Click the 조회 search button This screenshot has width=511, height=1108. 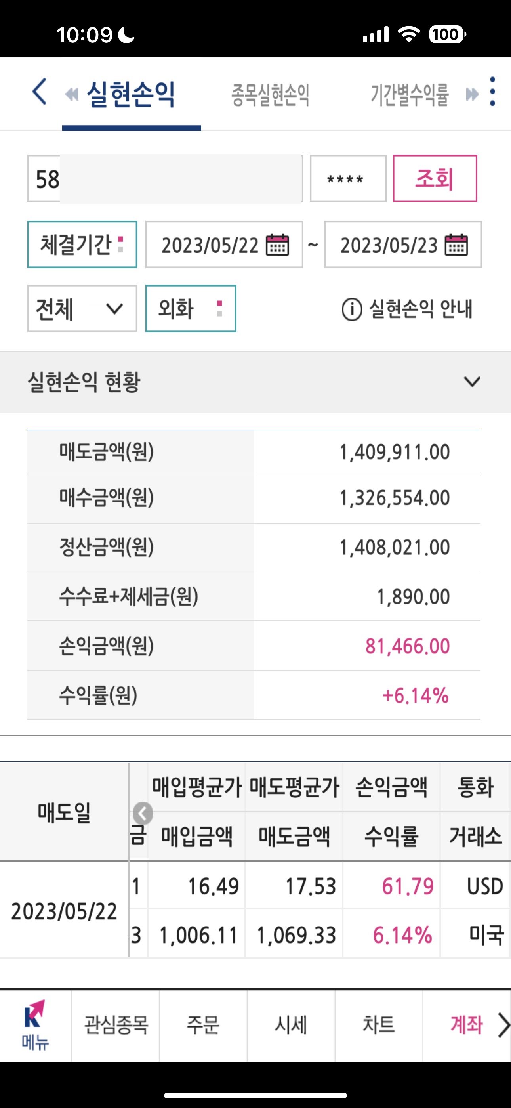[435, 178]
